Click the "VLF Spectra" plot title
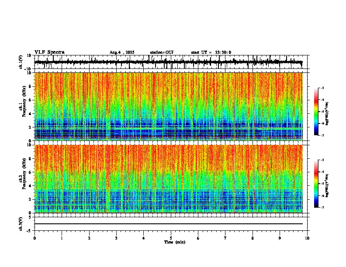The image size is (346, 267). 49,52
